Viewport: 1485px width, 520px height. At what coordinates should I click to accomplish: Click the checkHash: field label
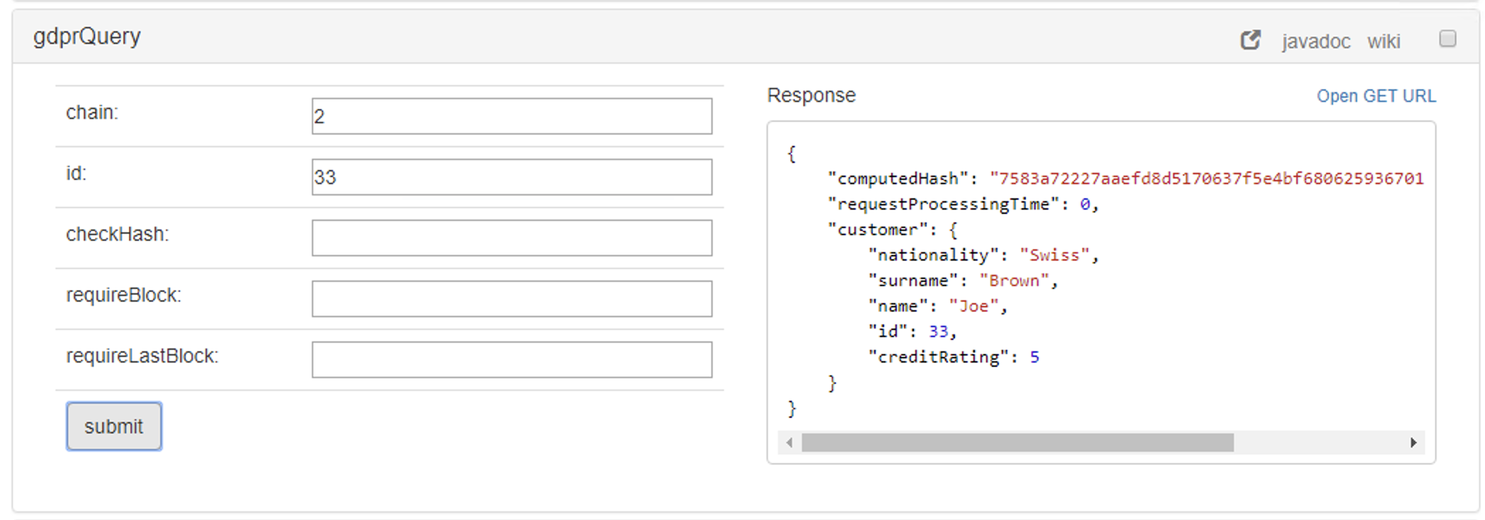(118, 234)
